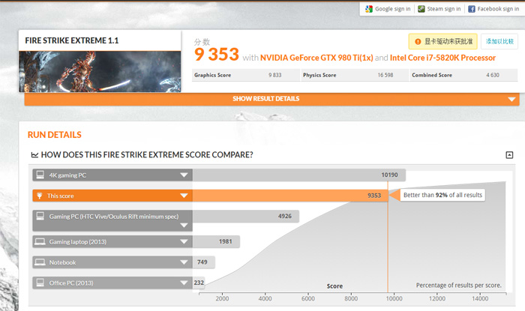
Task: Click the Score axis label
Action: pos(334,286)
